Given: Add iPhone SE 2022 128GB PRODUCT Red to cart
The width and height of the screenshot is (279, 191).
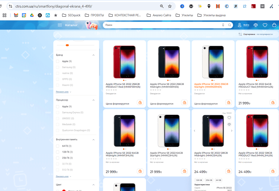Looking at the screenshot, I should [273, 171].
